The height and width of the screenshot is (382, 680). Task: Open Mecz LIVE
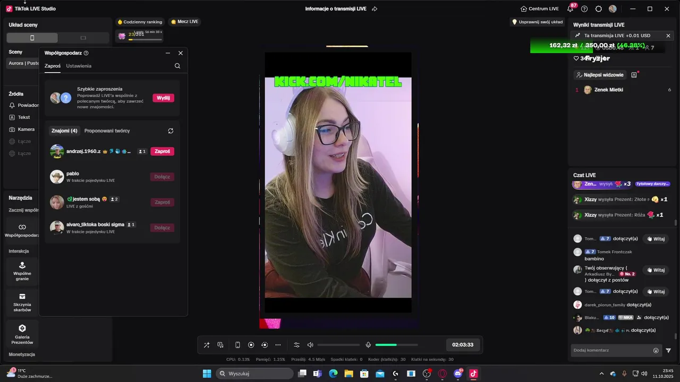(x=185, y=22)
